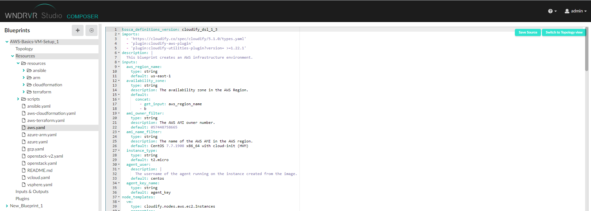The width and height of the screenshot is (591, 211).
Task: Click the ansible folder icon
Action: (29, 70)
